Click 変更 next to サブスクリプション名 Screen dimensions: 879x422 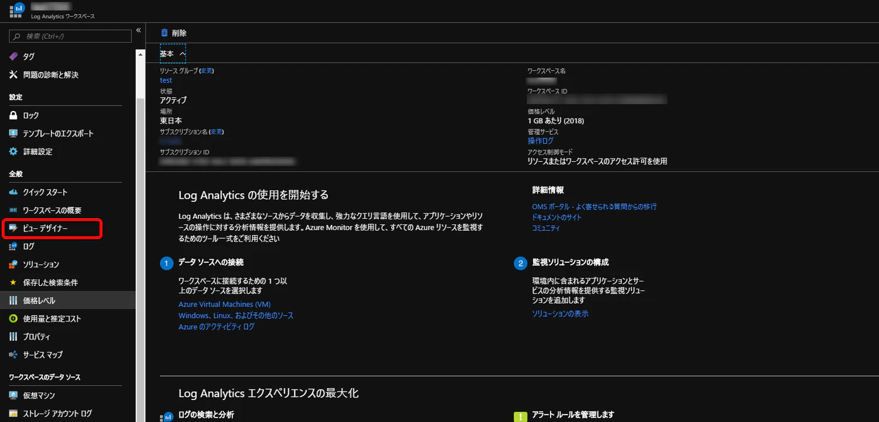[216, 132]
